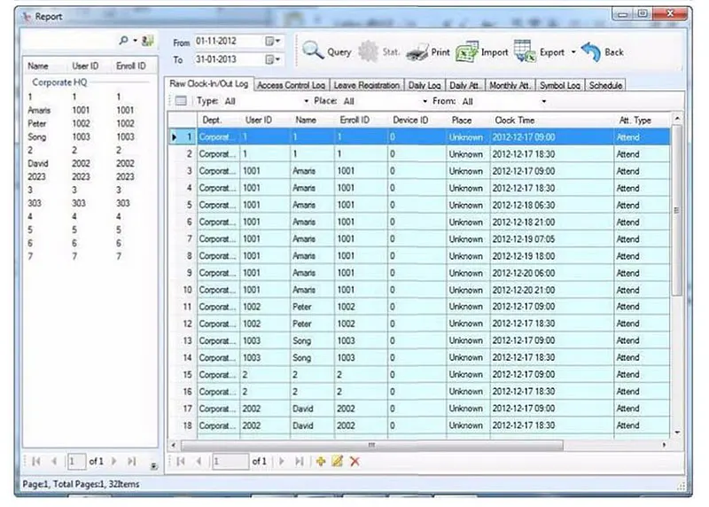709x507 pixels.
Task: Select user Song in the user list
Action: pyautogui.click(x=90, y=136)
